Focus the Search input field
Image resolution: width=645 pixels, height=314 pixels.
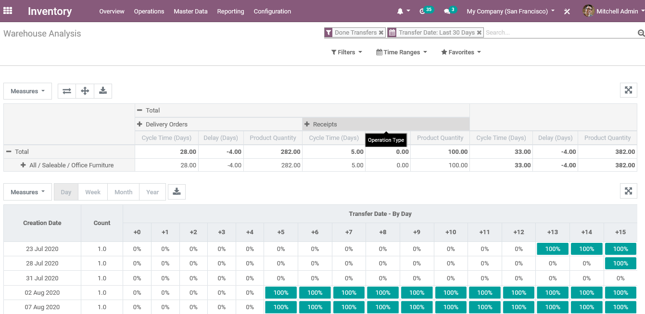point(560,33)
